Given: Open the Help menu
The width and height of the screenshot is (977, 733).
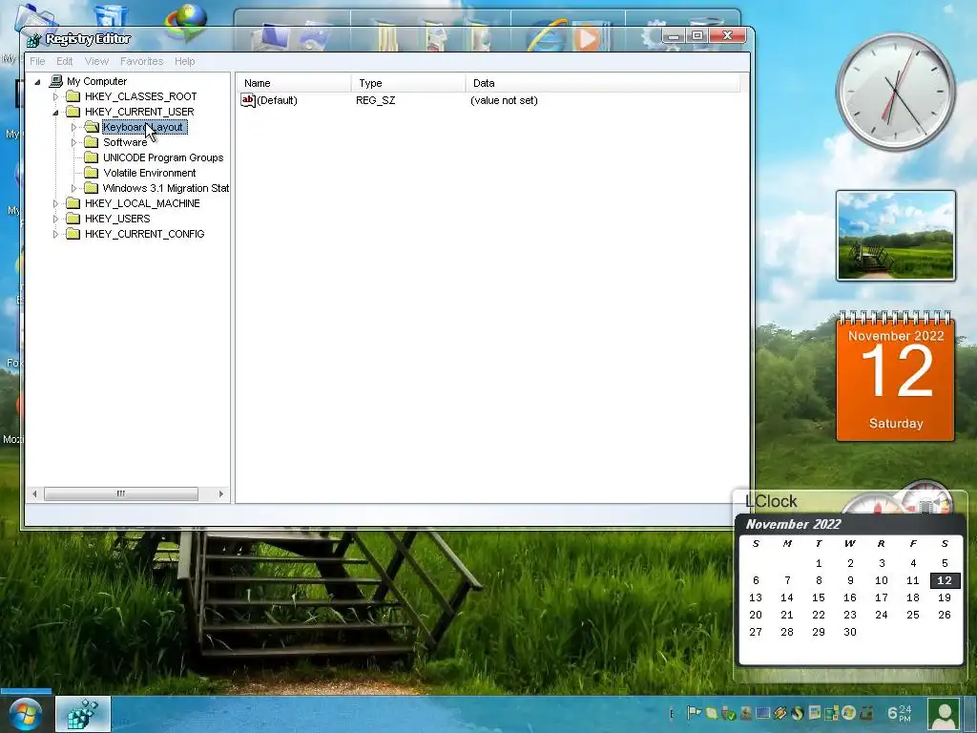Looking at the screenshot, I should pos(184,61).
